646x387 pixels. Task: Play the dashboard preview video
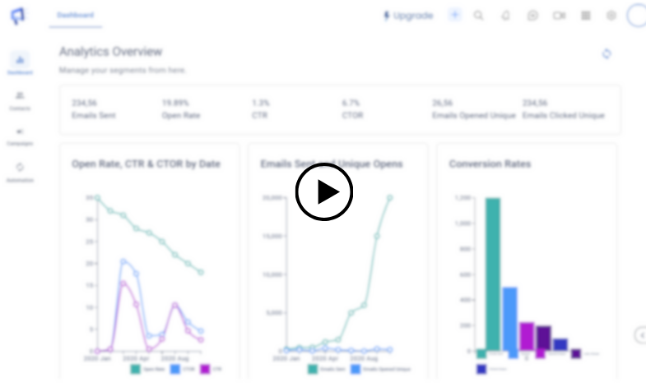point(324,192)
